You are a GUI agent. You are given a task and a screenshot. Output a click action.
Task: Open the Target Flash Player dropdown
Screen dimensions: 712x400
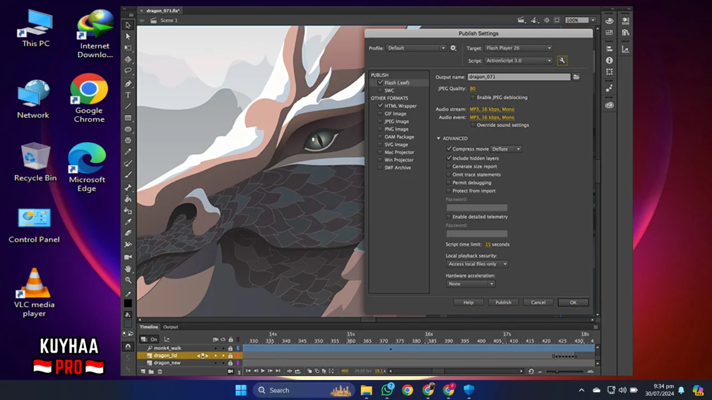[x=518, y=48]
